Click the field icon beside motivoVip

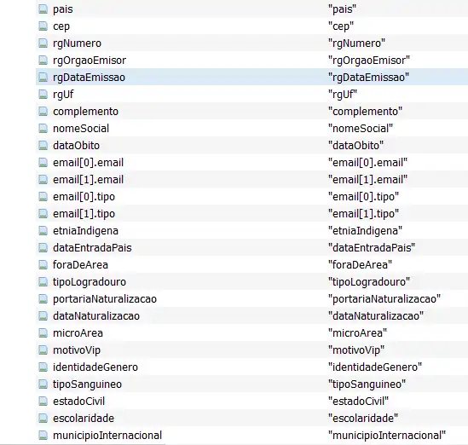tap(43, 350)
